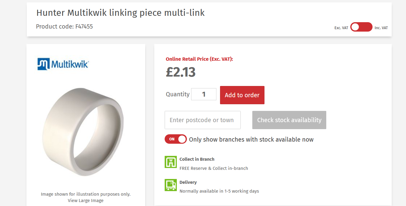406x206 pixels.
Task: Select the Quantity input box
Action: pos(204,94)
